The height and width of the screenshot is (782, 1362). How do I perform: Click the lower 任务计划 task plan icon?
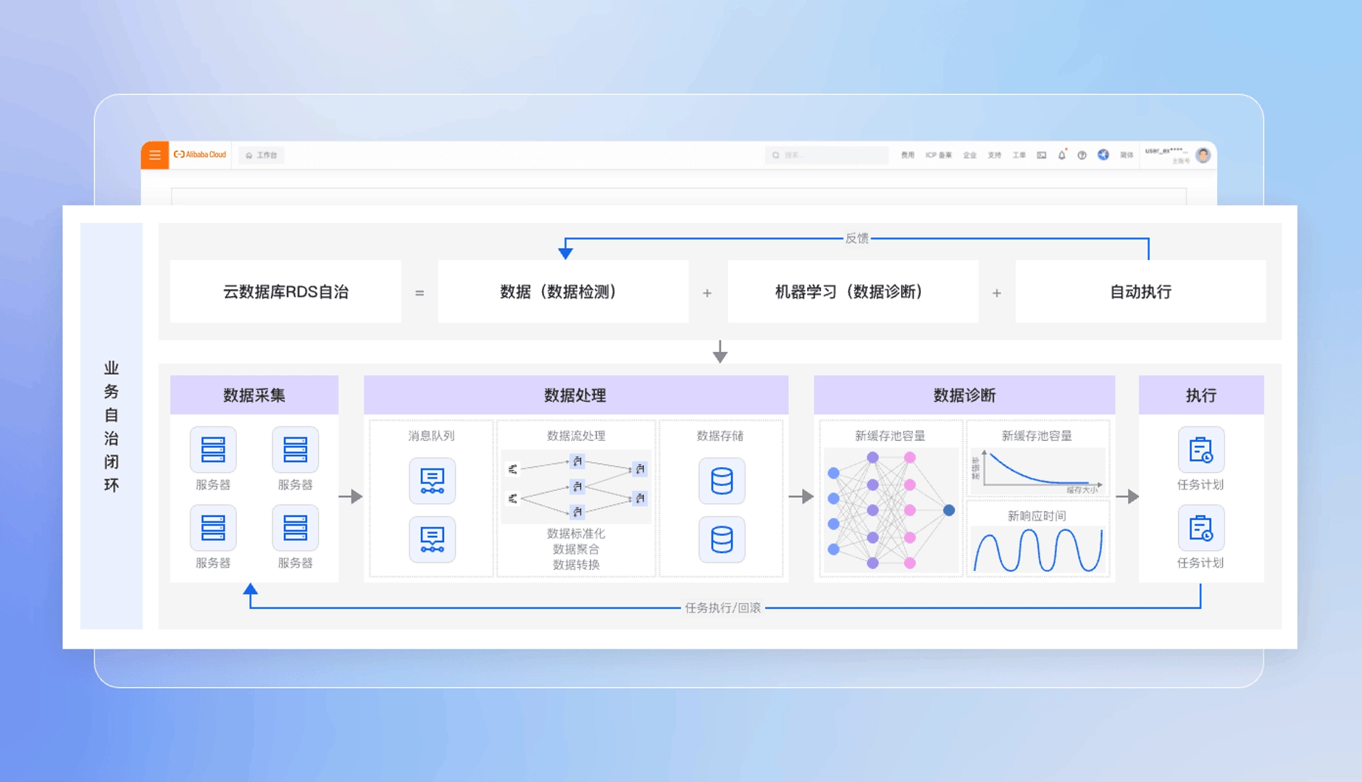pos(1201,528)
